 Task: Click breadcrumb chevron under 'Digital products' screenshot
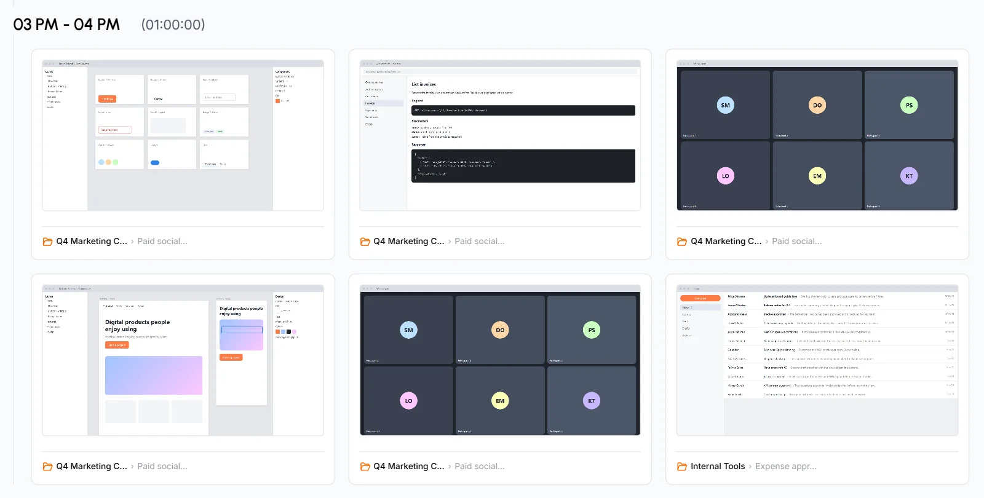click(x=132, y=467)
